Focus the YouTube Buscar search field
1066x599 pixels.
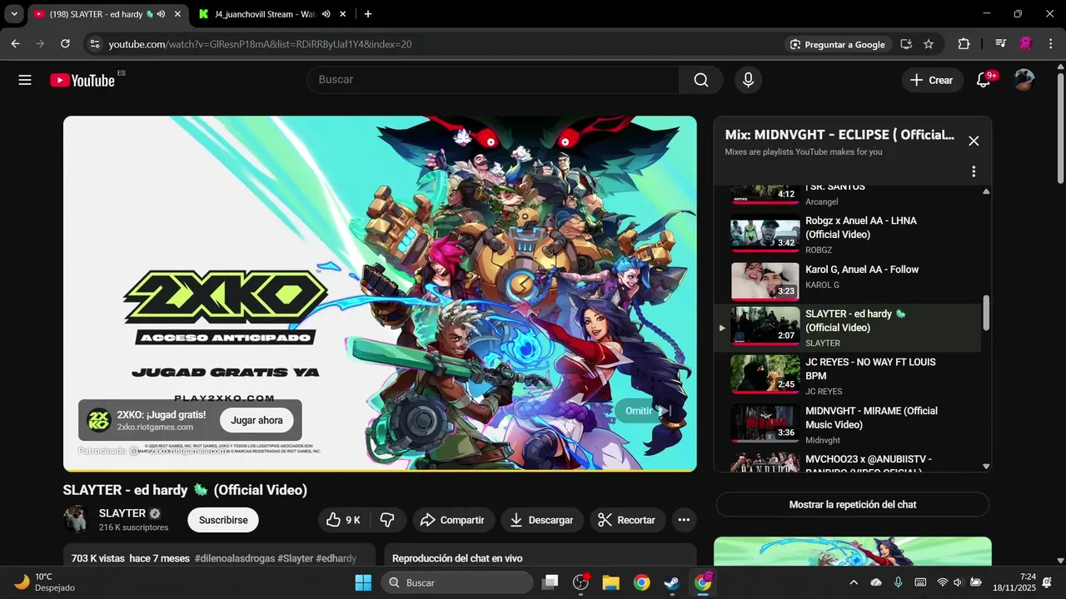click(x=493, y=80)
